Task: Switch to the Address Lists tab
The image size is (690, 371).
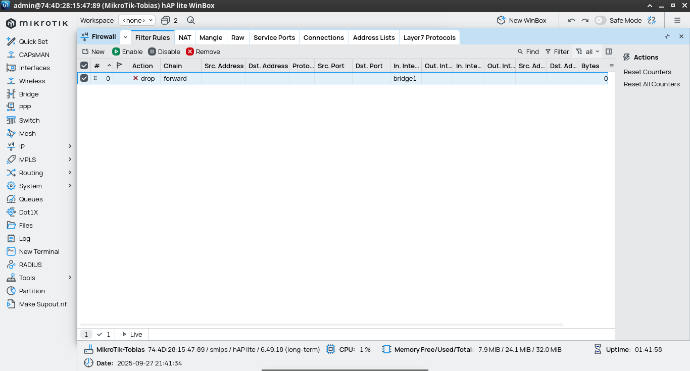Action: tap(374, 37)
